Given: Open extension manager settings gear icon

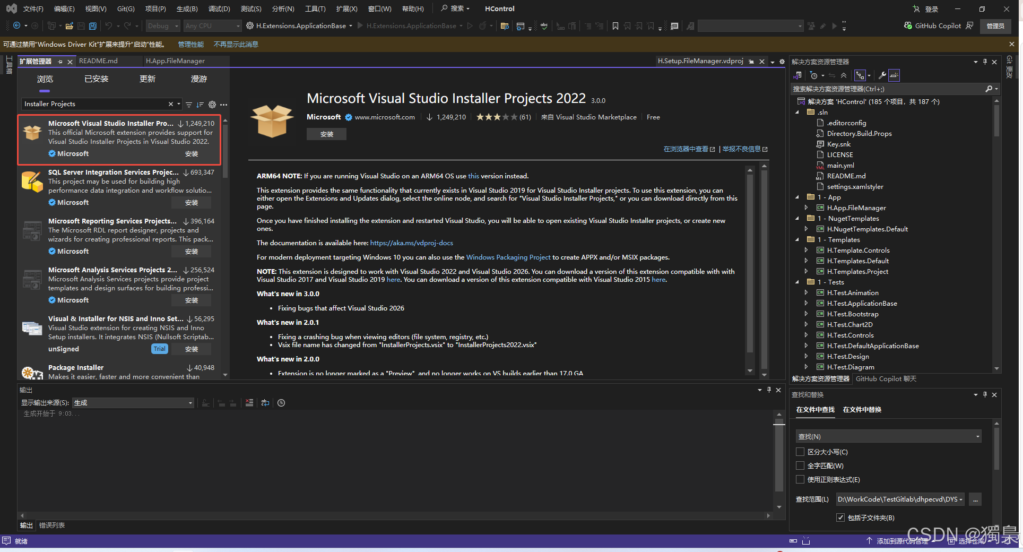Looking at the screenshot, I should [212, 104].
